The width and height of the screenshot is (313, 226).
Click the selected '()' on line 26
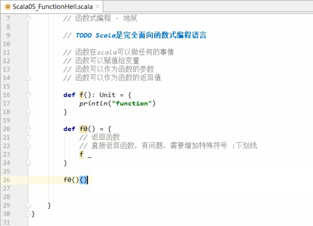point(83,180)
